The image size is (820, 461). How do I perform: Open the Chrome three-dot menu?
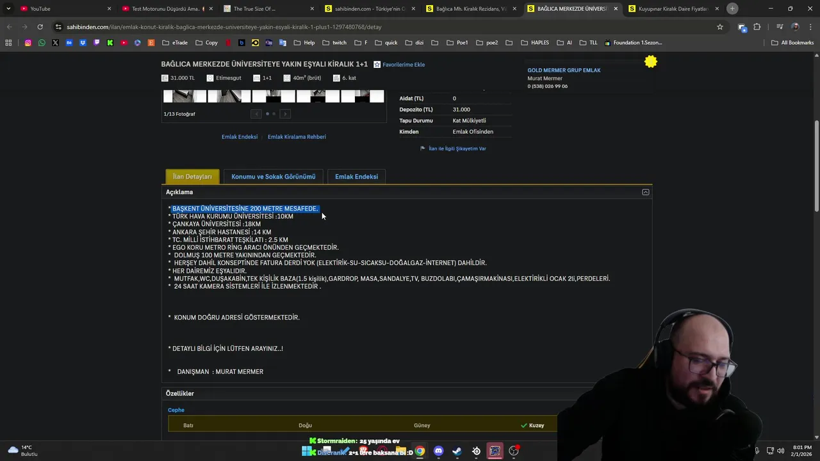tap(810, 27)
